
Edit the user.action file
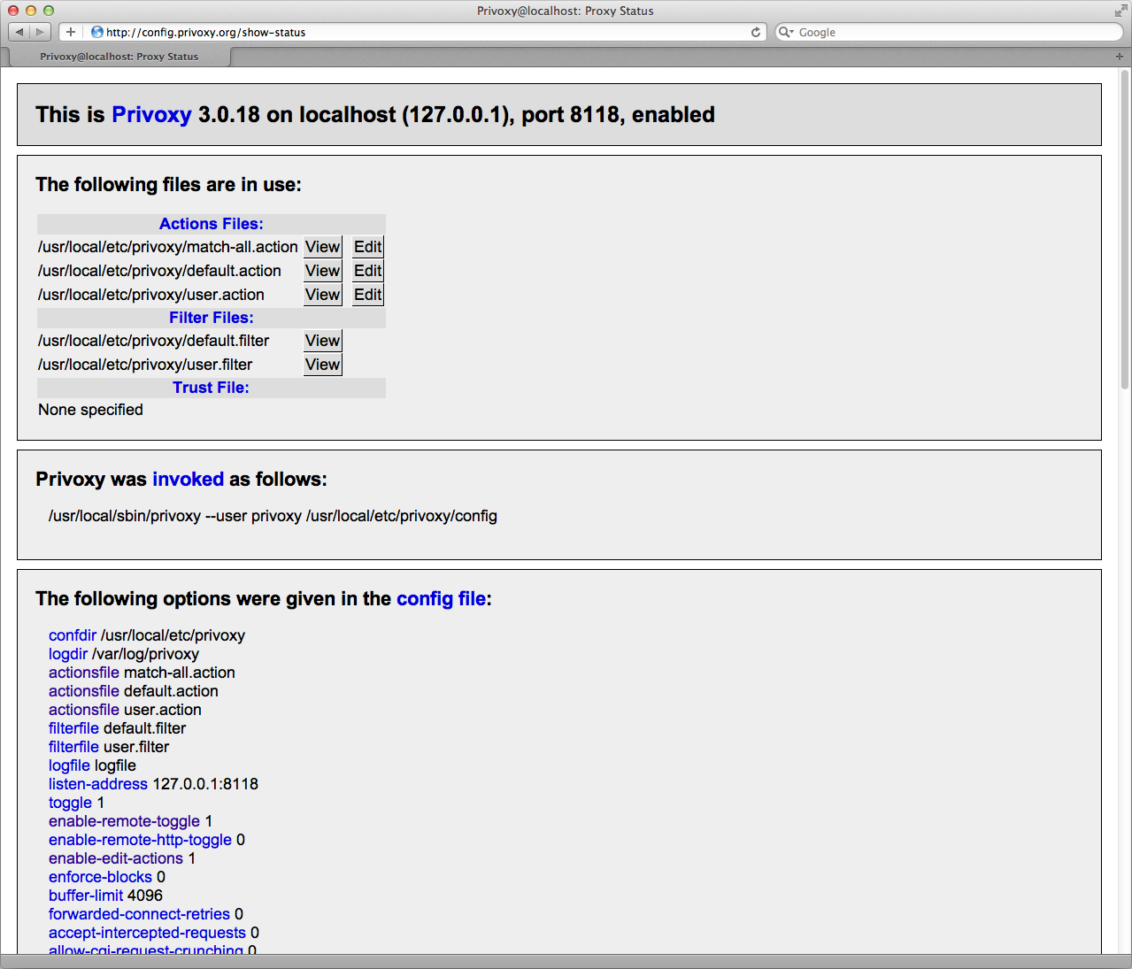click(x=368, y=295)
